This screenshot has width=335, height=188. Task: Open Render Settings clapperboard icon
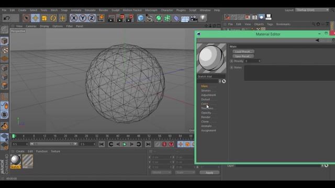(x=129, y=18)
